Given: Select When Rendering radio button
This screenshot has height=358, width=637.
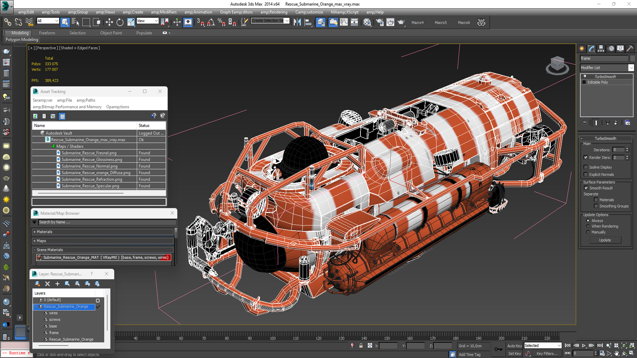Looking at the screenshot, I should pos(588,226).
